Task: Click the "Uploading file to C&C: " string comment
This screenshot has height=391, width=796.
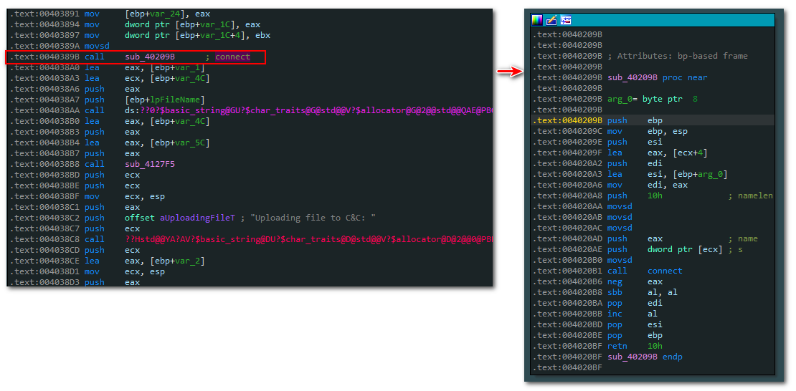Action: [315, 218]
